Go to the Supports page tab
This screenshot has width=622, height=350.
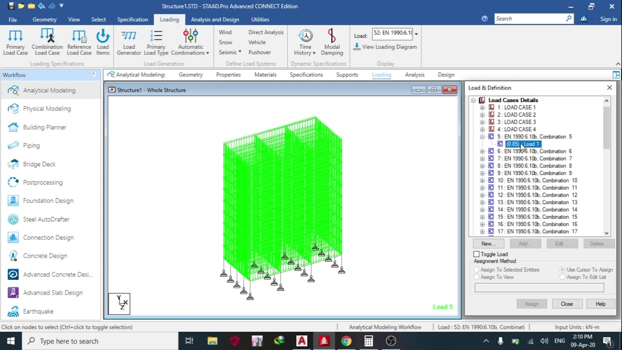click(347, 75)
